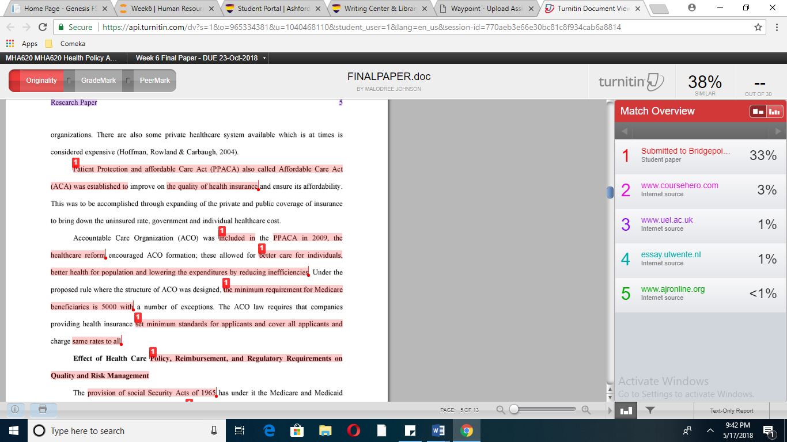Image resolution: width=787 pixels, height=442 pixels.
Task: Click the document zoom slider handle
Action: coord(514,409)
